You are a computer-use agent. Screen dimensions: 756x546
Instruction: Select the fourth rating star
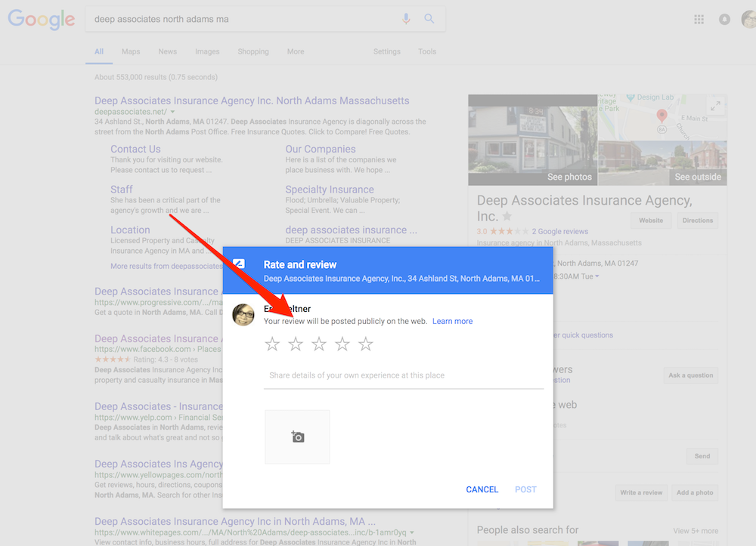[342, 344]
